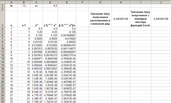Screen dimensions: 171x103
Task: Select row 1 header
Action: [2, 6]
